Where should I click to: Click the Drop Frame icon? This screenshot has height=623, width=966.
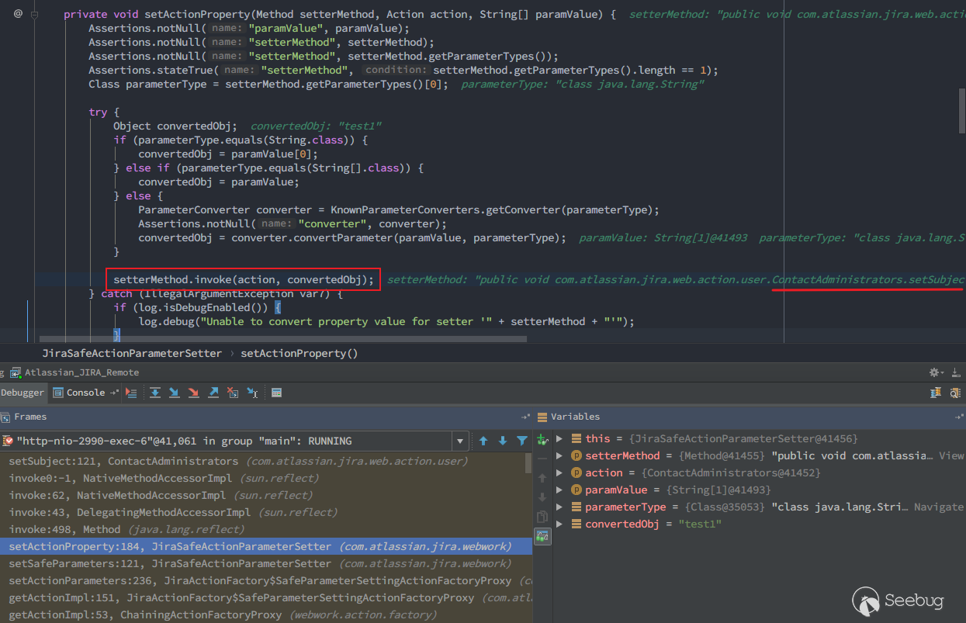pos(233,393)
